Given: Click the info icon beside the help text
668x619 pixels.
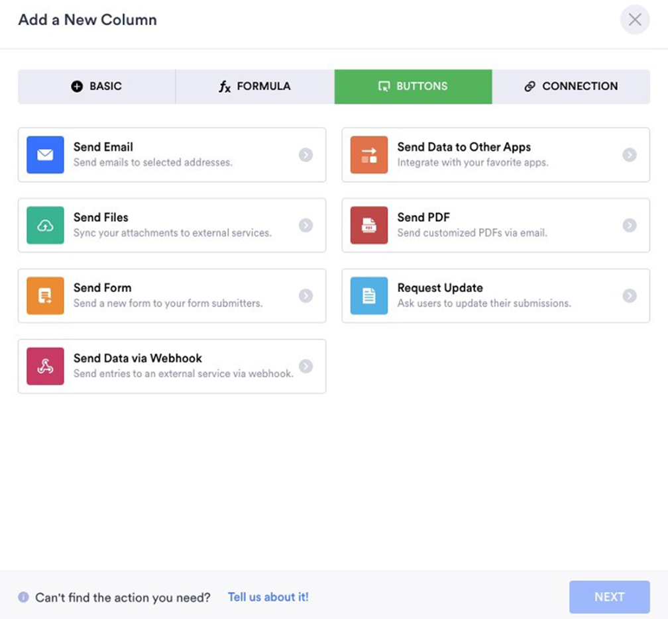Looking at the screenshot, I should click(24, 597).
